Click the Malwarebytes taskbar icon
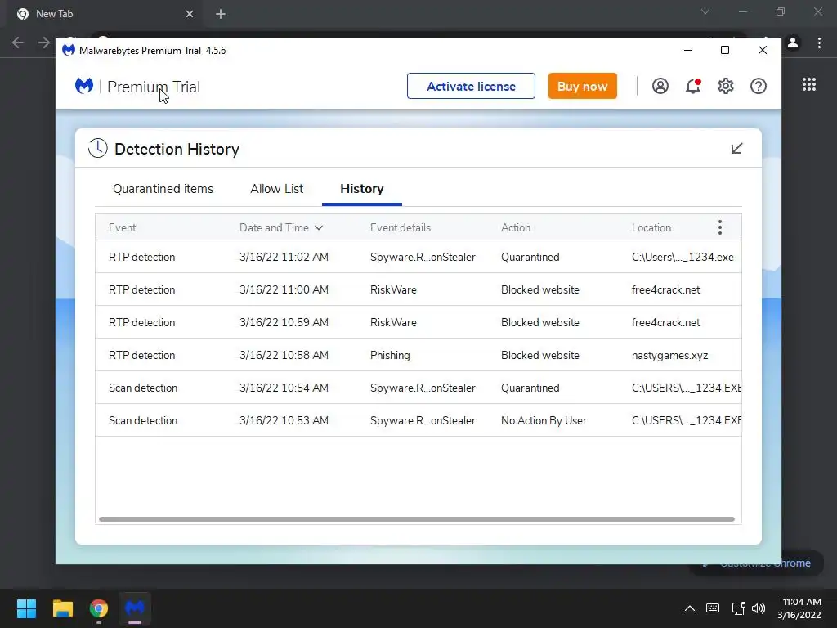This screenshot has height=628, width=837. 135,608
